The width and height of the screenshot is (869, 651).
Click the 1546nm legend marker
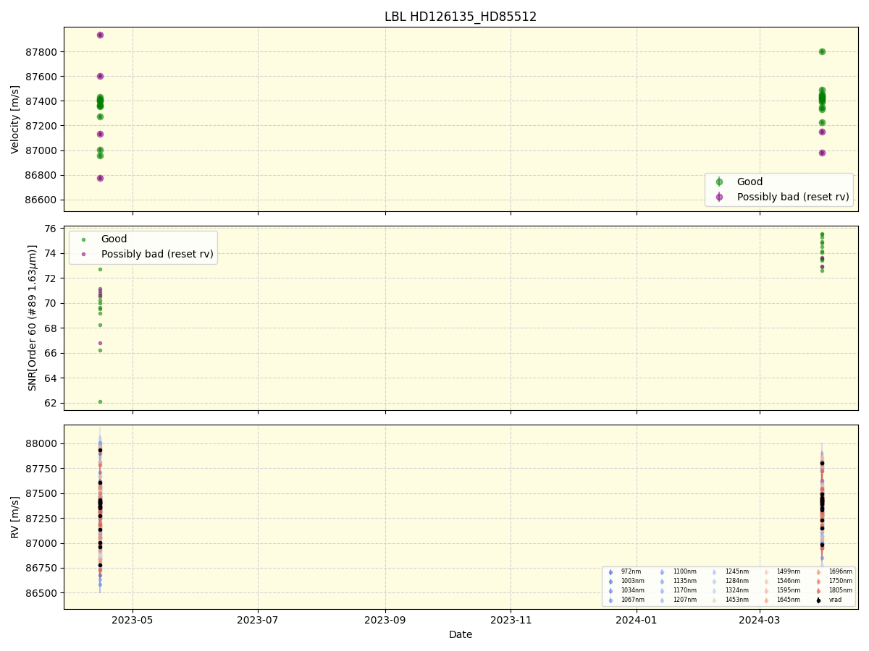coord(766,581)
